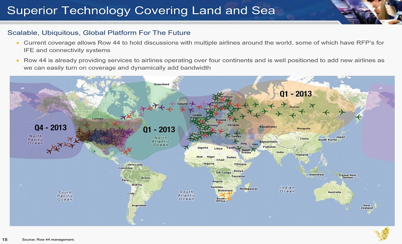Image resolution: width=402 pixels, height=244 pixels.
Task: Click the Brazil country label
Action: pyautogui.click(x=145, y=178)
